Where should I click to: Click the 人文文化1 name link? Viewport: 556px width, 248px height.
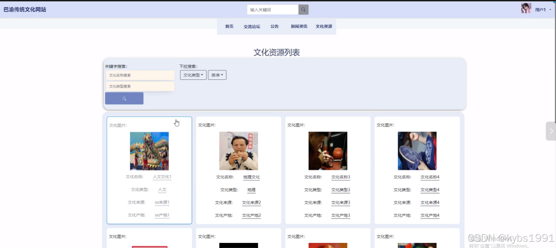162,177
